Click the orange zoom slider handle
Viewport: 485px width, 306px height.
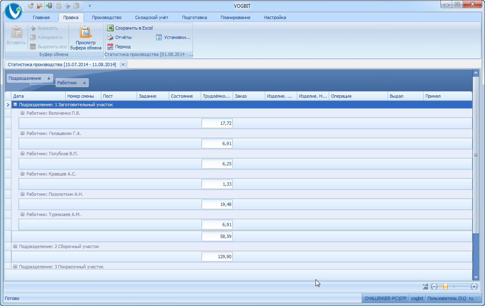pyautogui.click(x=445, y=287)
